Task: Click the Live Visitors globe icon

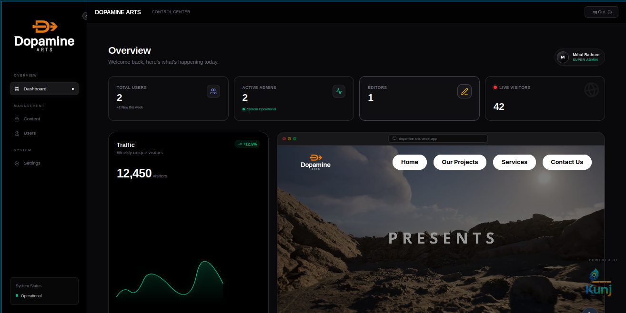Action: coord(591,90)
